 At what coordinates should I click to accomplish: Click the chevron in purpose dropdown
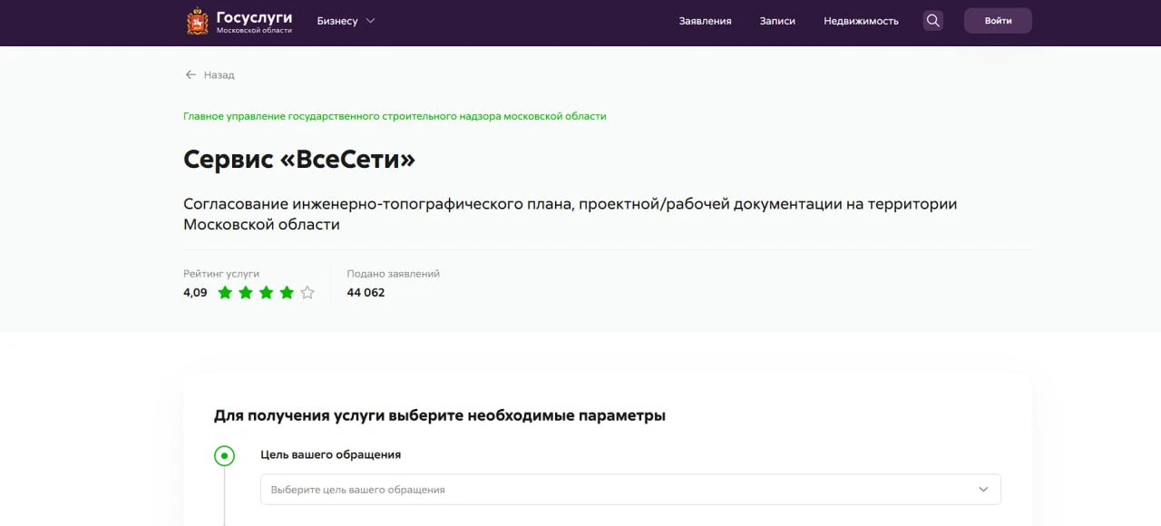tap(983, 489)
